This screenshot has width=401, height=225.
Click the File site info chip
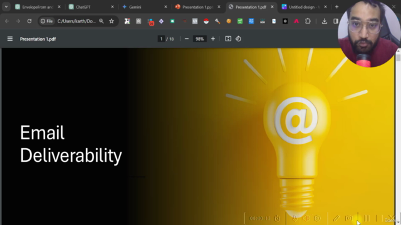tap(46, 21)
